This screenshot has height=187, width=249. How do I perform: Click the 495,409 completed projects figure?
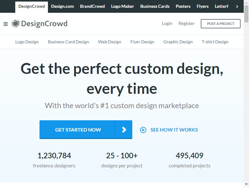coord(190,156)
